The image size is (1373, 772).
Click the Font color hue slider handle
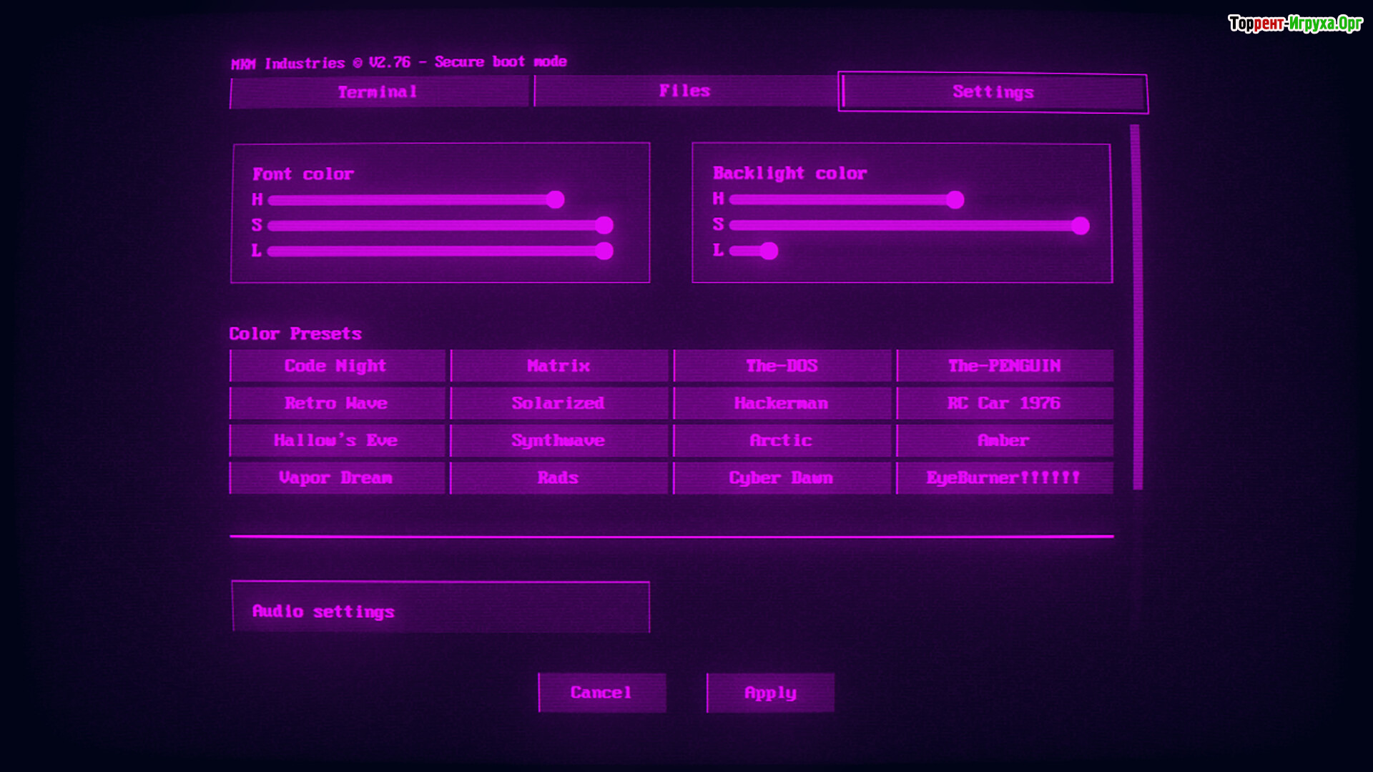pyautogui.click(x=556, y=200)
